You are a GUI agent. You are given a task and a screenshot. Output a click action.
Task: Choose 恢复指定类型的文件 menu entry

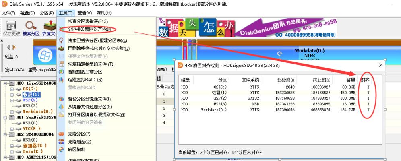tap(91, 64)
